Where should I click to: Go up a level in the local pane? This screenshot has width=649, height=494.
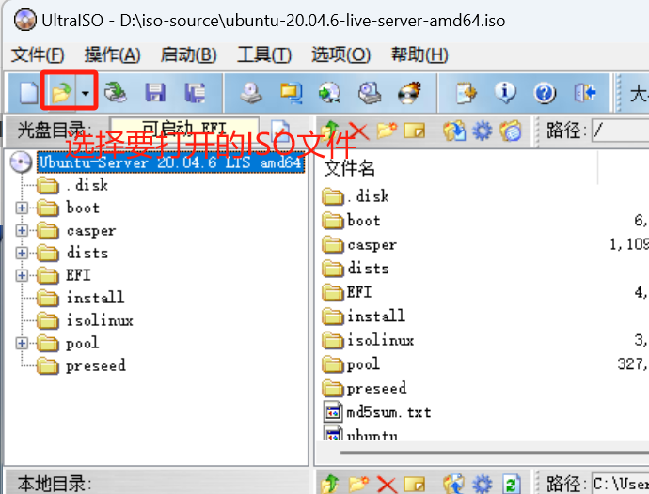coord(330,484)
